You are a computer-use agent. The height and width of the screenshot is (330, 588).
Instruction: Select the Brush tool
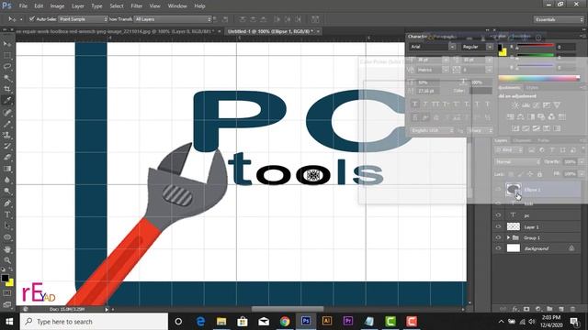[7, 124]
